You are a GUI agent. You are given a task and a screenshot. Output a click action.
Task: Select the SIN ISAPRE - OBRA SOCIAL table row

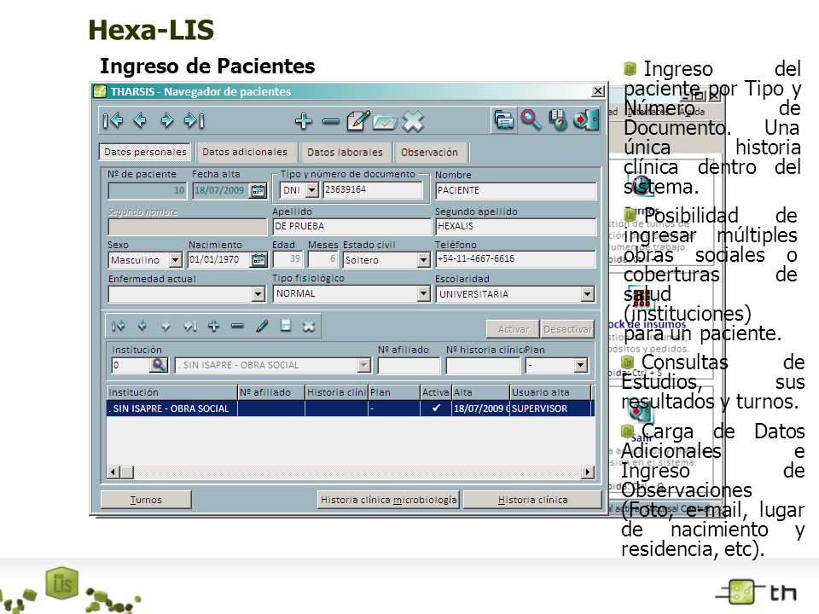[350, 408]
